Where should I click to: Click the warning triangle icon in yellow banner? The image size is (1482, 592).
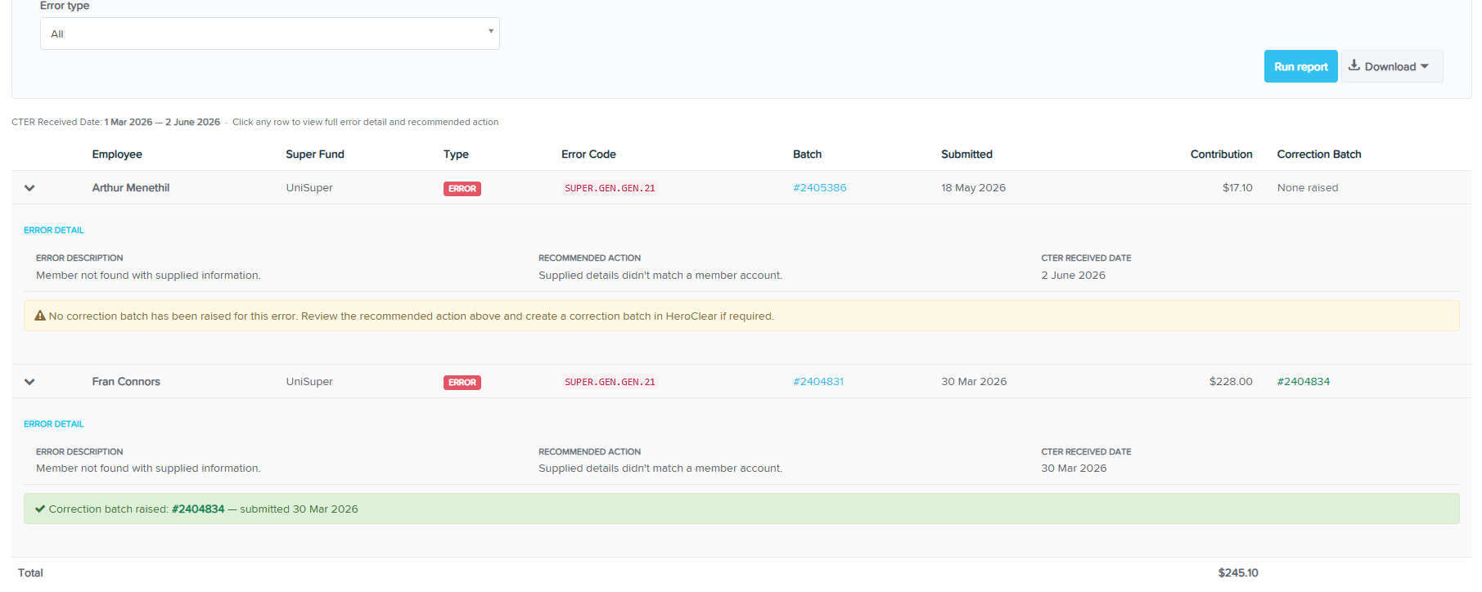pyautogui.click(x=40, y=316)
